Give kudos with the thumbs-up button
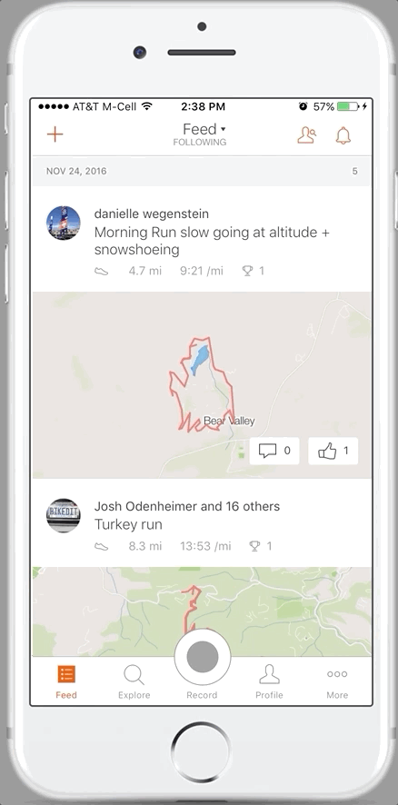 [x=333, y=451]
